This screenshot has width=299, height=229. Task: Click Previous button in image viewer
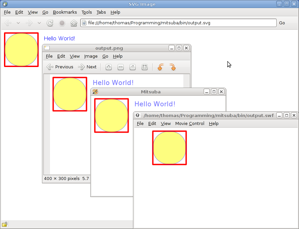coord(60,67)
